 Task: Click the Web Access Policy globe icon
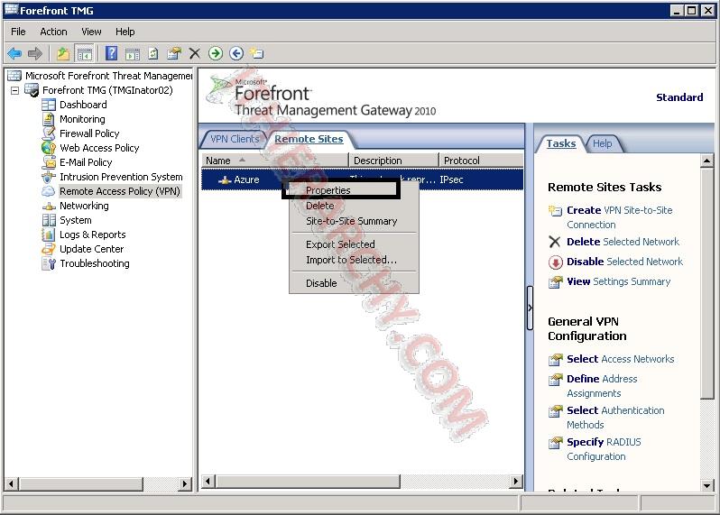(49, 148)
